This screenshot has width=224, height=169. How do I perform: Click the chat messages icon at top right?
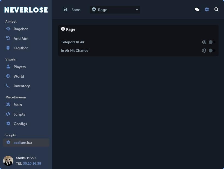197,9
